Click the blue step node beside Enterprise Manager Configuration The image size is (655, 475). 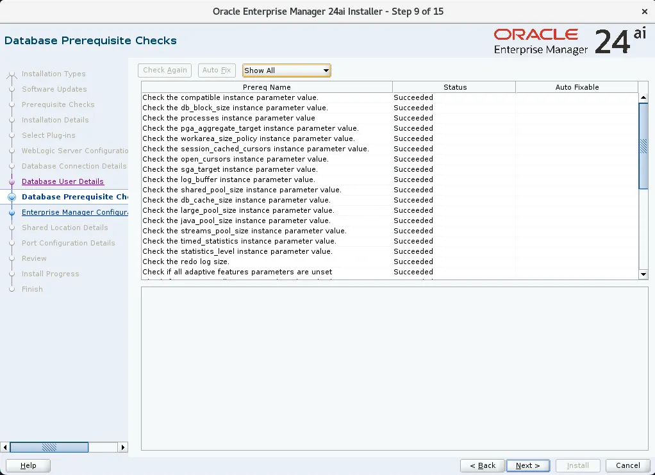[x=13, y=212]
